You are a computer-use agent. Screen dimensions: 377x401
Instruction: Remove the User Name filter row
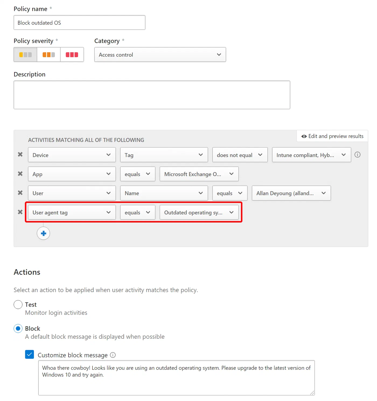(20, 193)
